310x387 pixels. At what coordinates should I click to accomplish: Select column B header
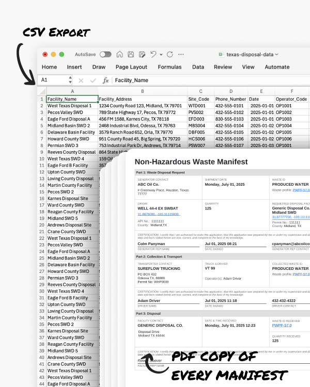[143, 91]
